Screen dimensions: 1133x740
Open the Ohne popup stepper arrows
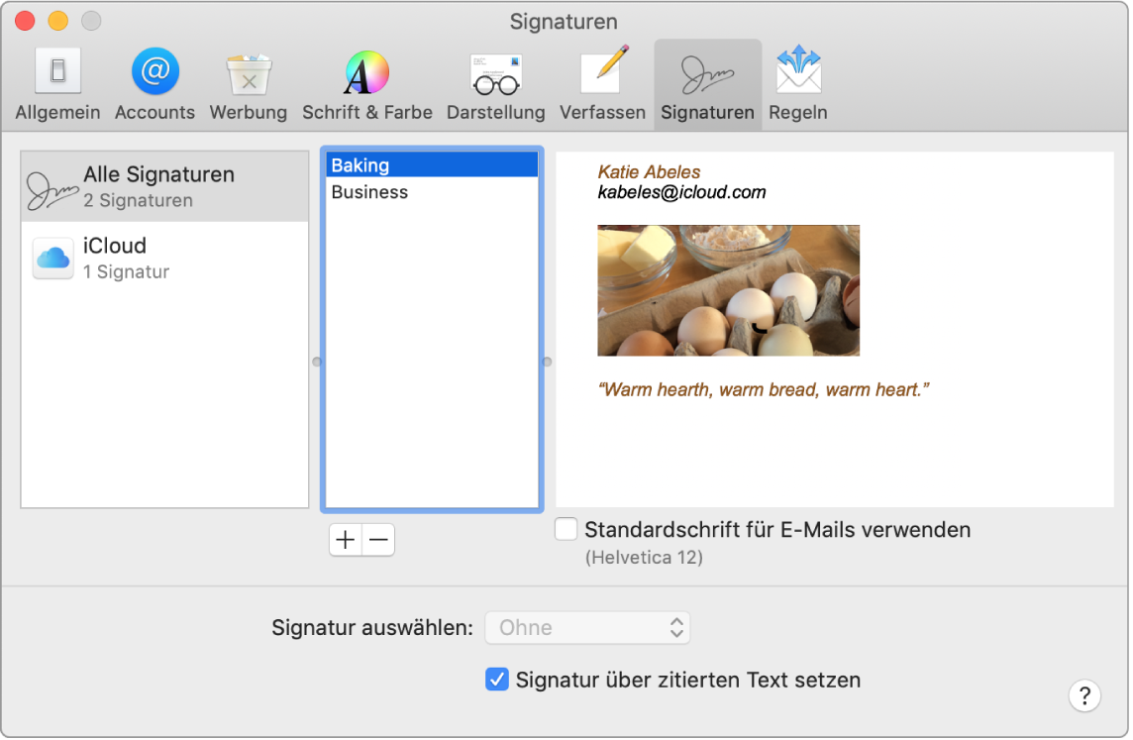[674, 627]
